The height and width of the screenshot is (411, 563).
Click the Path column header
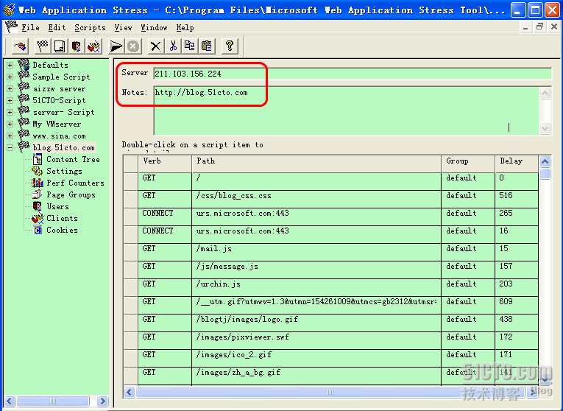point(316,164)
